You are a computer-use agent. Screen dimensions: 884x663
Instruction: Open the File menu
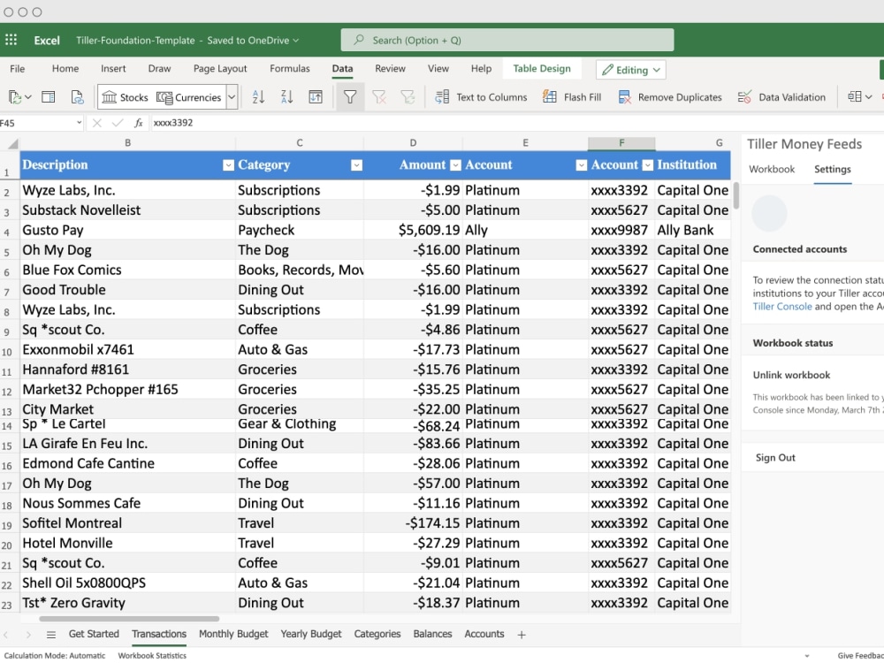coord(18,69)
